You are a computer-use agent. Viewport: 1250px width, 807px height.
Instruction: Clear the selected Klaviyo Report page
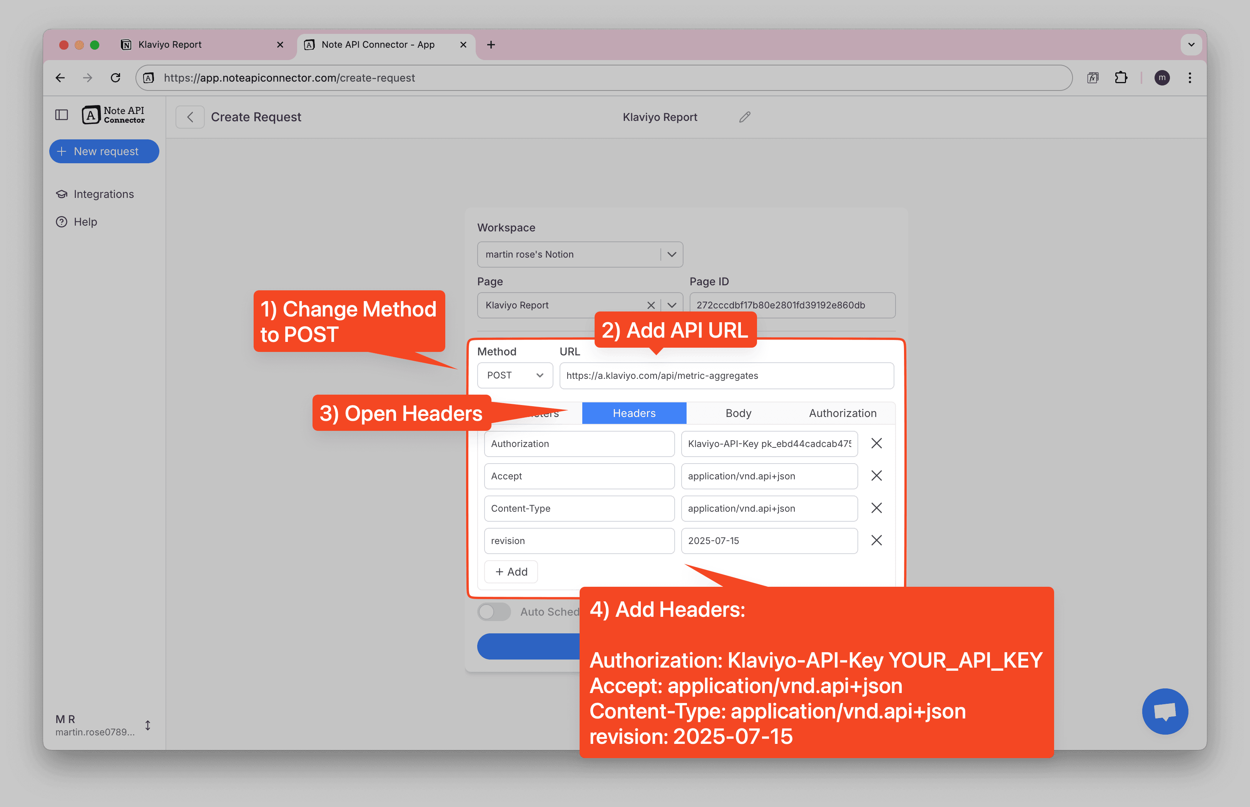pos(650,305)
